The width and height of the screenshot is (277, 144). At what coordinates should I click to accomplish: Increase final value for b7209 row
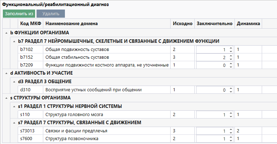[x=231, y=64]
